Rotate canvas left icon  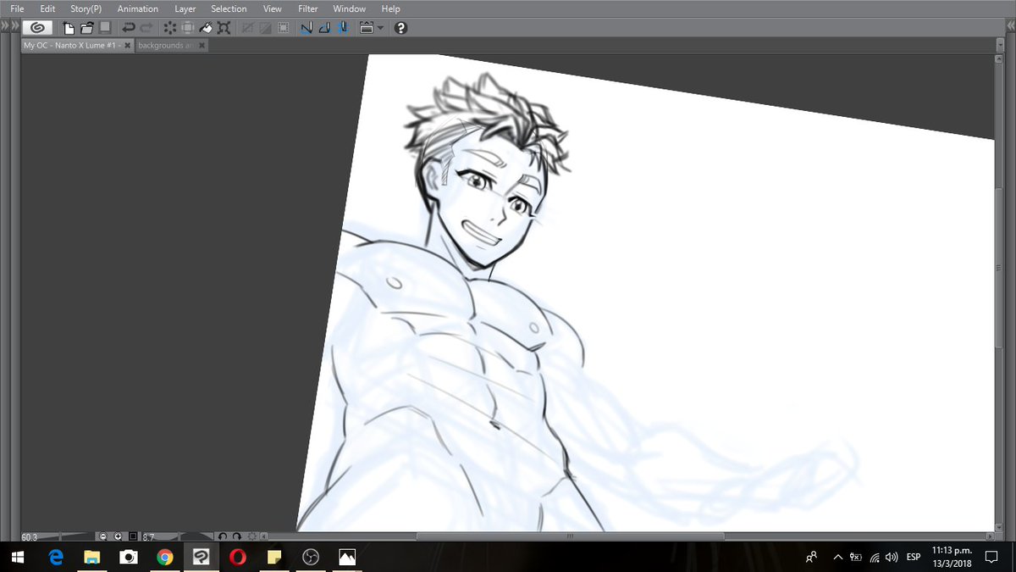223,536
